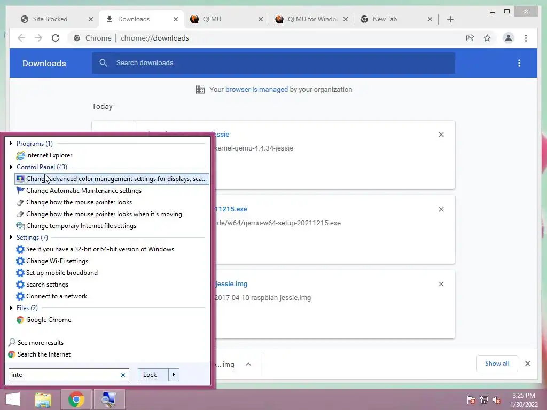Open the Chrome profile menu
Screen dimensions: 547x410
[x=509, y=38]
